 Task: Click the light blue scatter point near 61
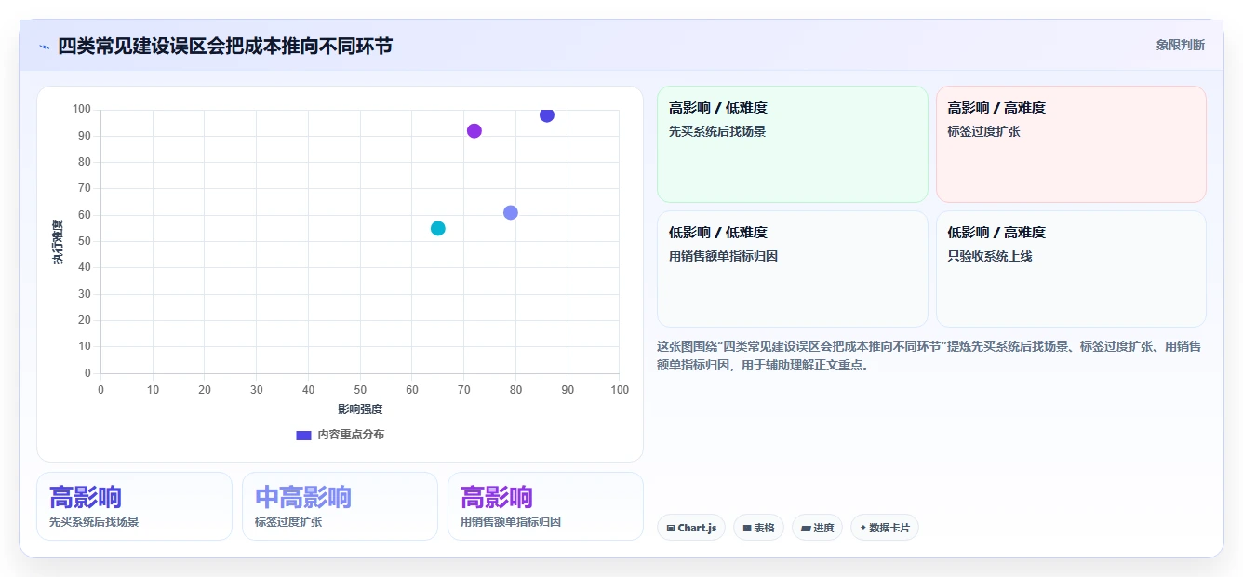click(x=511, y=212)
